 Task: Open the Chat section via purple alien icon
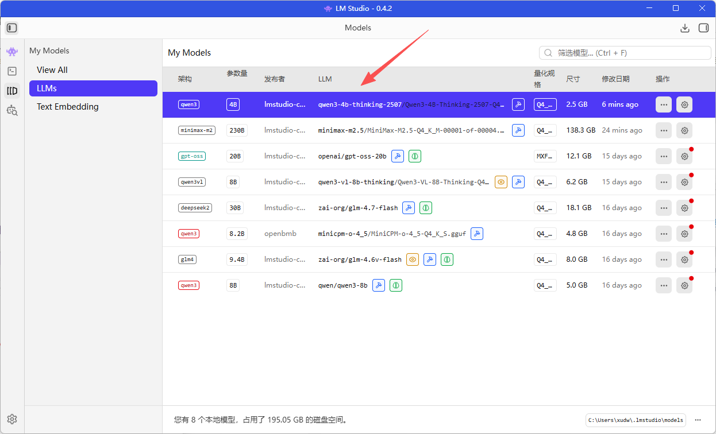(x=12, y=52)
